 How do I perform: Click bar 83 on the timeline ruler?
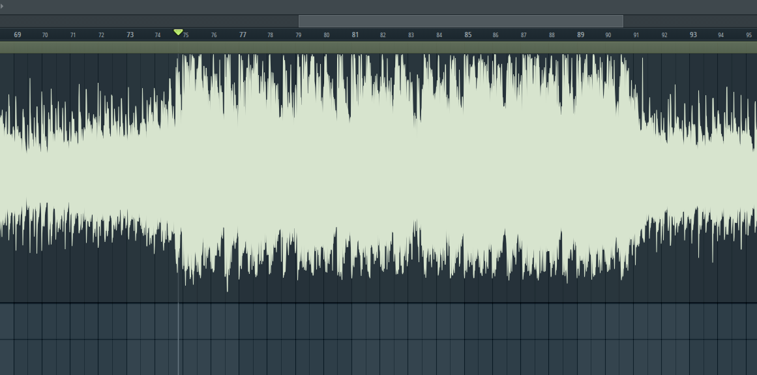pyautogui.click(x=411, y=35)
